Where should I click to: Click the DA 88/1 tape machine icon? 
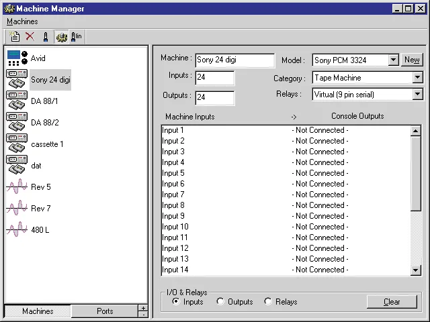pyautogui.click(x=17, y=101)
